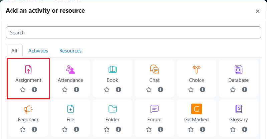The height and width of the screenshot is (139, 267).
Task: Close the Add an activity dialog
Action: tap(257, 11)
